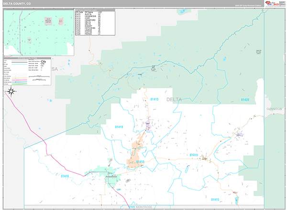Click the MONTROSE label at bottom edge

coord(143,207)
